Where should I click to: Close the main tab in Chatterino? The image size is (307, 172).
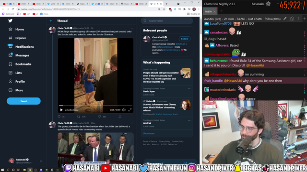coord(214,11)
